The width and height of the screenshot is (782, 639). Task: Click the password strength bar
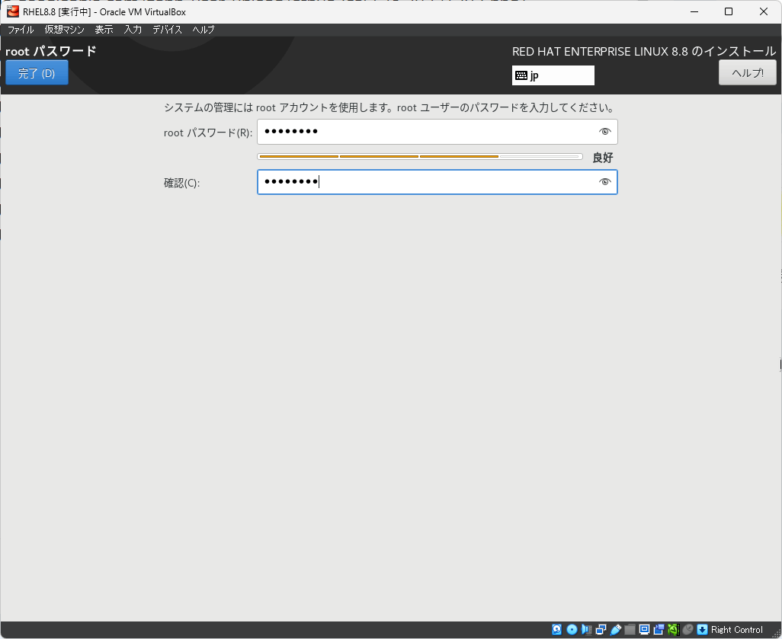coord(420,156)
